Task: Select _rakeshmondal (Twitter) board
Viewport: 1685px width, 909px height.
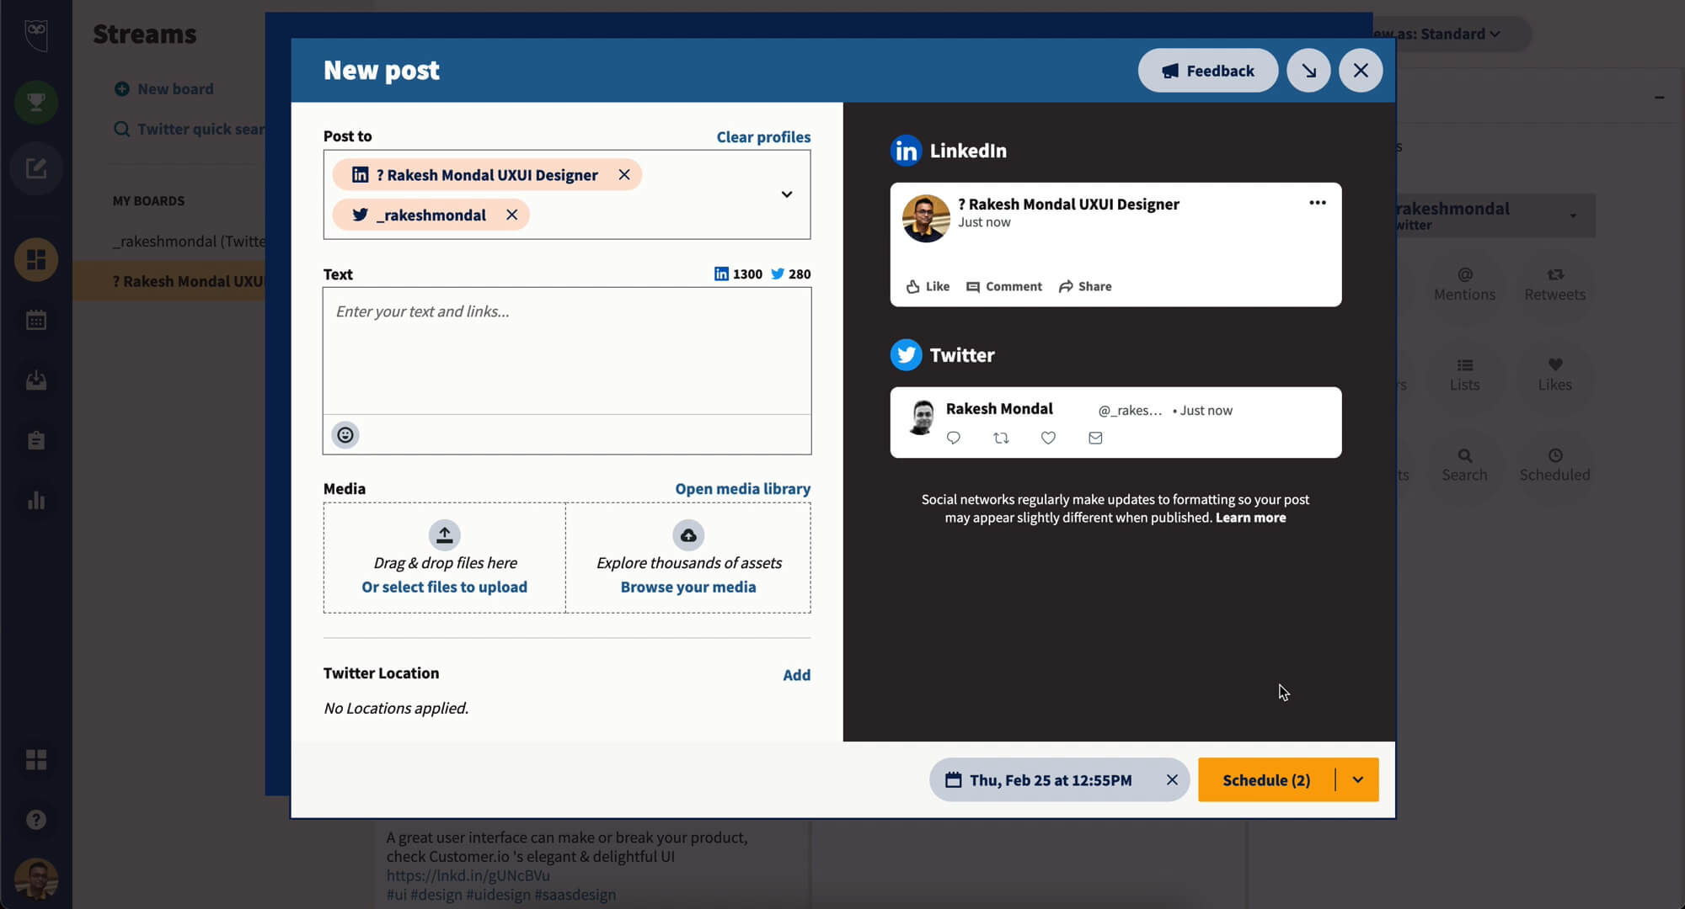Action: [x=189, y=241]
